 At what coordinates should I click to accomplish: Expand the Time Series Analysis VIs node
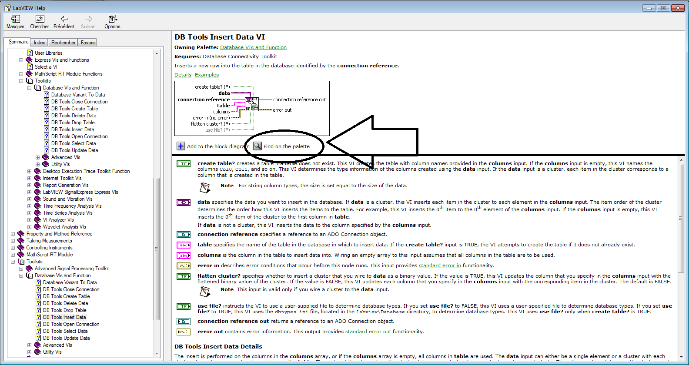[29, 213]
